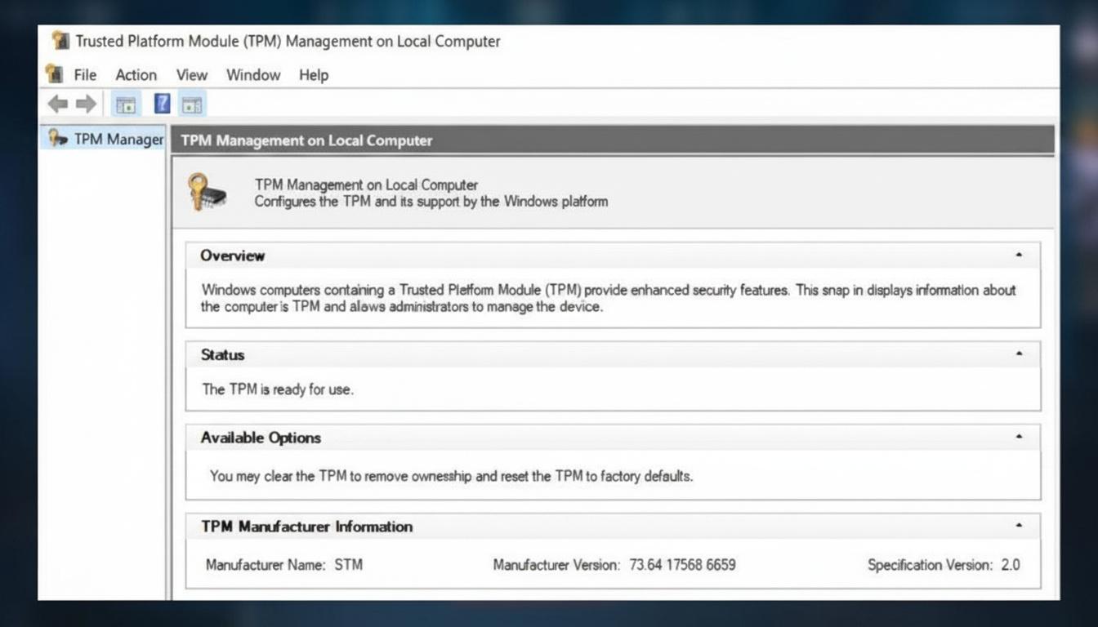Image resolution: width=1098 pixels, height=627 pixels.
Task: Click the dark "TPM Management on Local Computer" pane header
Action: (x=614, y=140)
